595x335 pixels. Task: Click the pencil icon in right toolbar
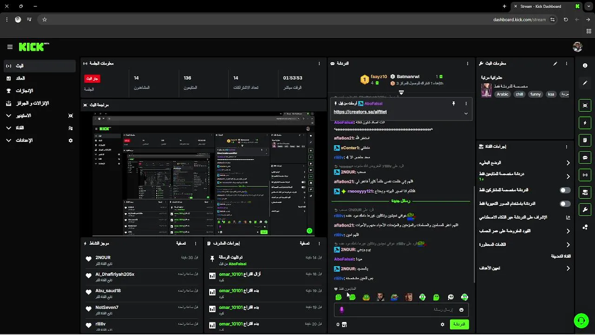pos(585,83)
